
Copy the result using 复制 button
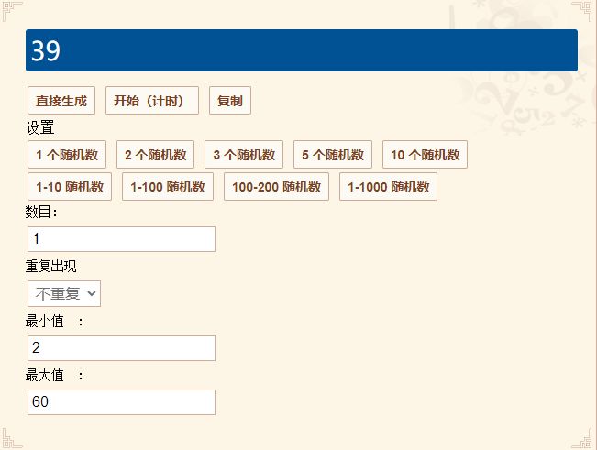(230, 101)
